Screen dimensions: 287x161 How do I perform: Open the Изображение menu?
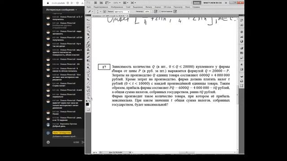tap(117, 7)
